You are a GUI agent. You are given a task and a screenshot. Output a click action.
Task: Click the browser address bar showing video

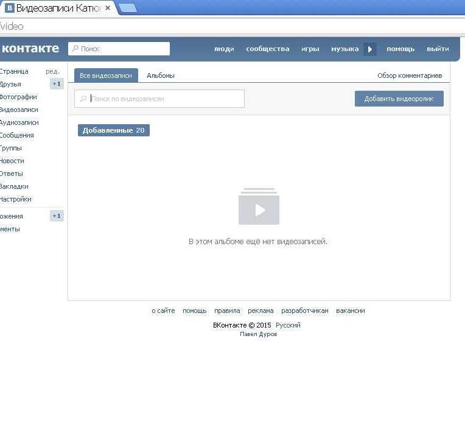pos(232,26)
